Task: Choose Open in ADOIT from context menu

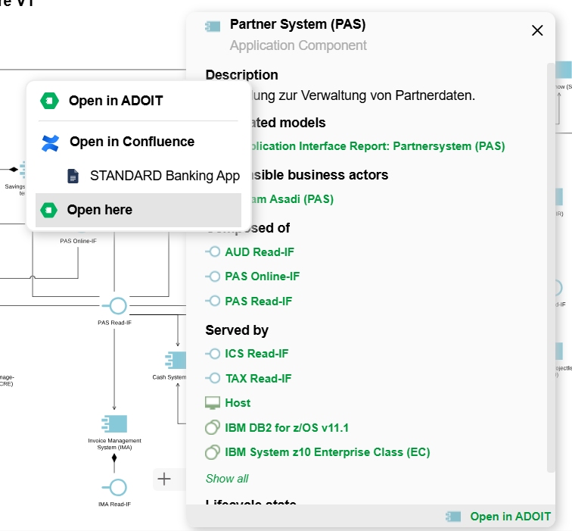Action: tap(115, 101)
